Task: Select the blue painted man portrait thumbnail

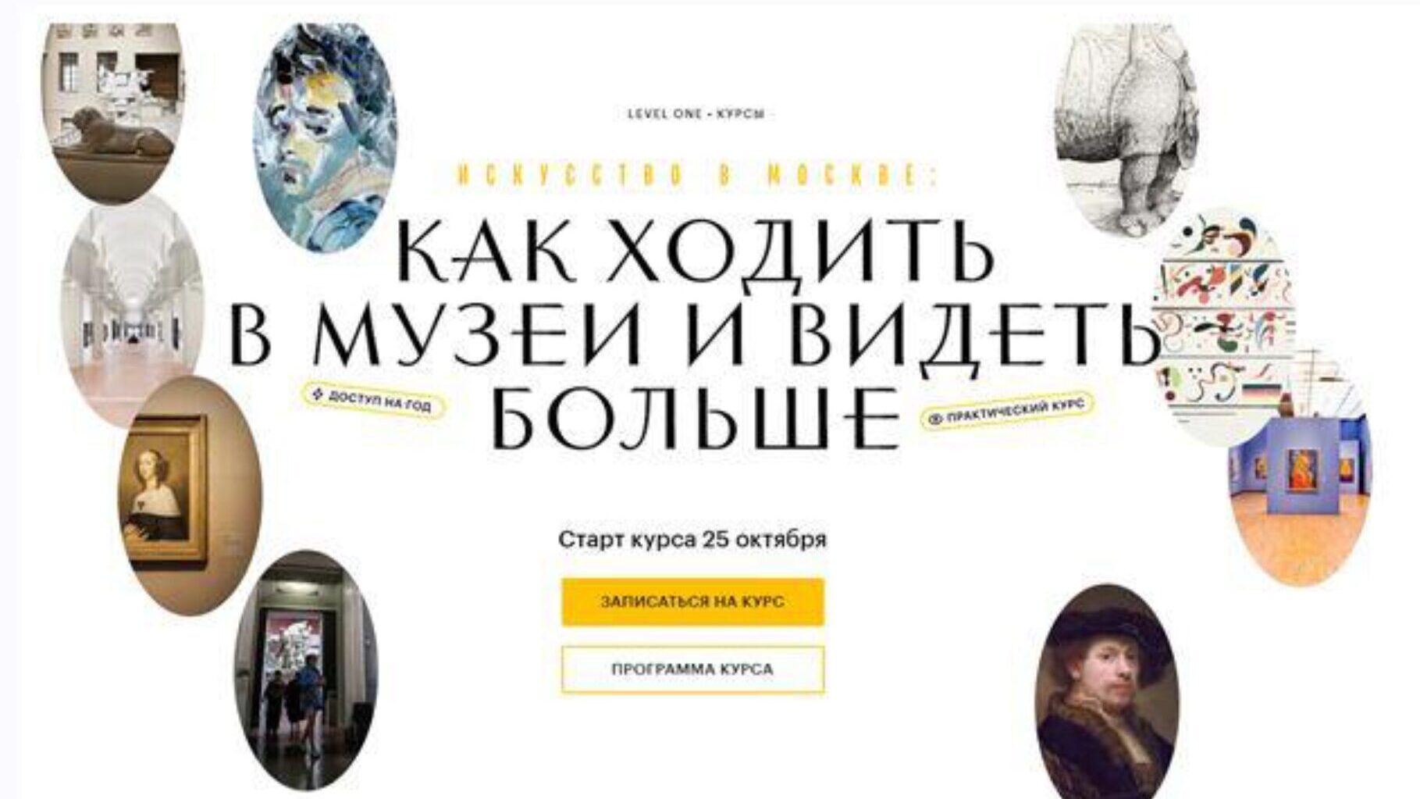Action: click(326, 137)
